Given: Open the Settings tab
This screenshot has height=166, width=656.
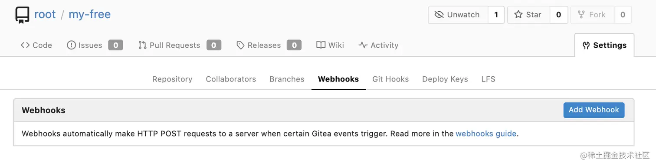Looking at the screenshot, I should pos(604,45).
